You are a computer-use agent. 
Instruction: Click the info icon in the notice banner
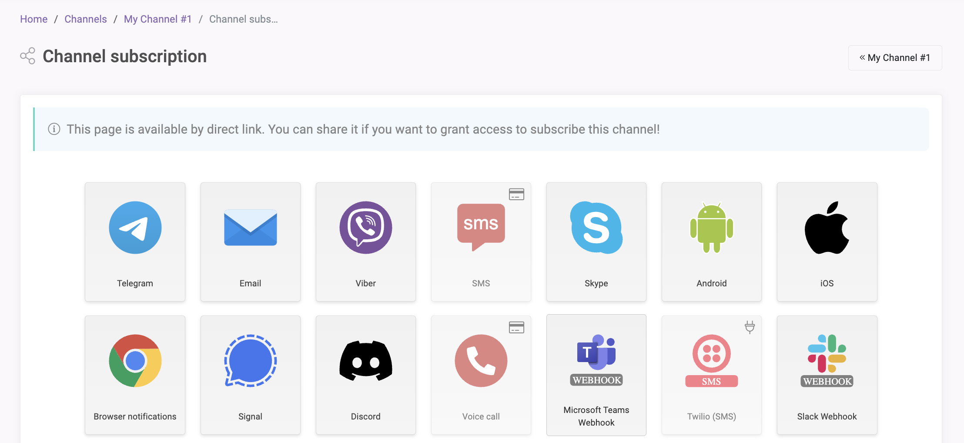pos(54,129)
